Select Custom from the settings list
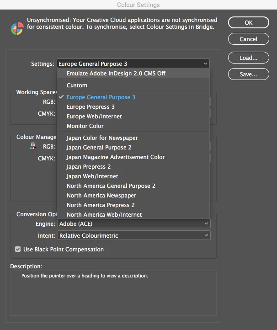The height and width of the screenshot is (330, 277). tap(133, 85)
